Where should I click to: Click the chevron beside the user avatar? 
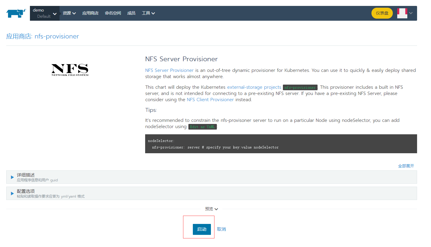[411, 13]
